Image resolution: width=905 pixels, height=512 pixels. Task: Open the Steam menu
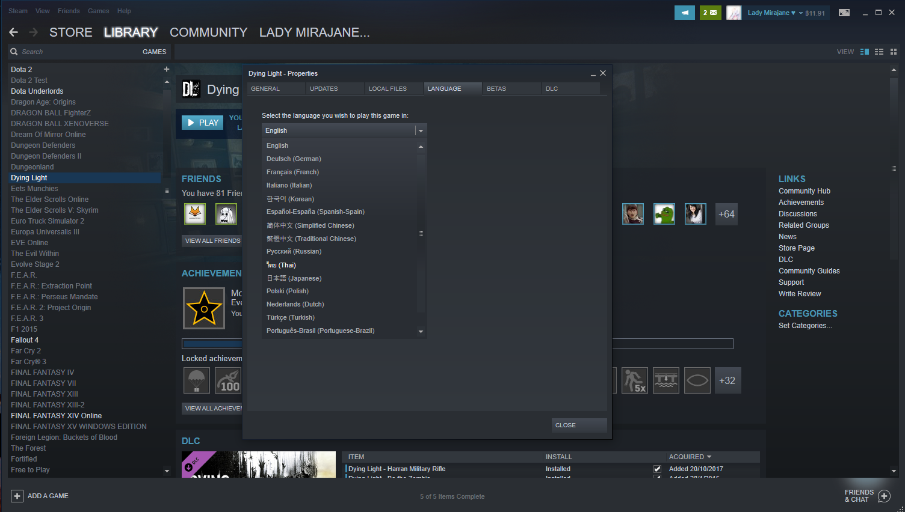pyautogui.click(x=18, y=11)
